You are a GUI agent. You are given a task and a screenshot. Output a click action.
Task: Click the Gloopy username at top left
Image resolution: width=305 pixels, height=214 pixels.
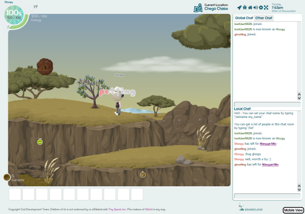pos(9,2)
